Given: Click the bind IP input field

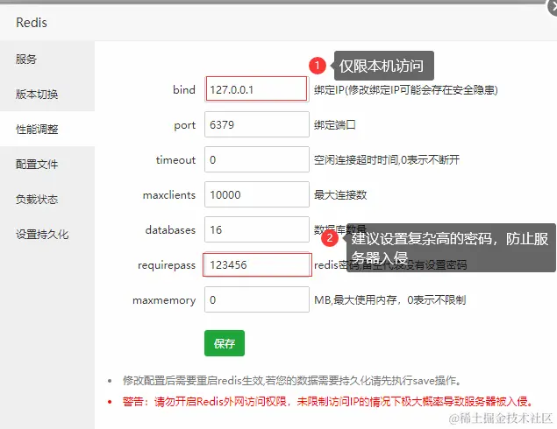Looking at the screenshot, I should click(256, 89).
